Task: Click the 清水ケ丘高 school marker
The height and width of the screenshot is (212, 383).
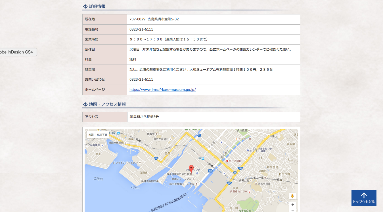Action: 256,183
